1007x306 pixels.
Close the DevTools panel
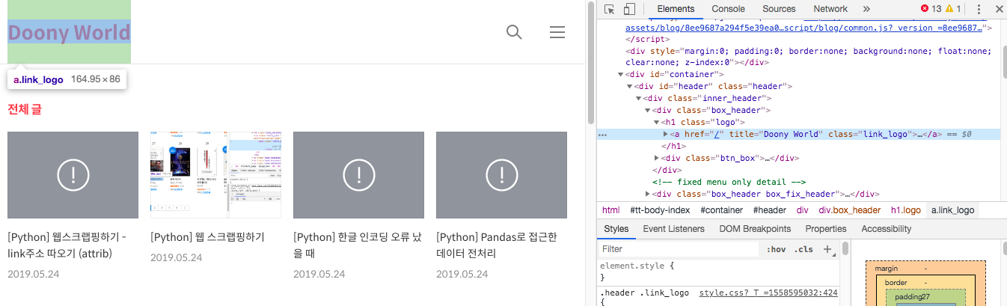pyautogui.click(x=999, y=9)
